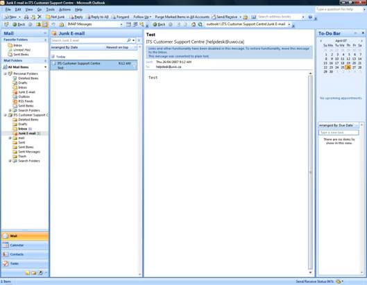Toggle the Reading Pane toolbar icon
This screenshot has height=285, width=367.
click(x=45, y=24)
